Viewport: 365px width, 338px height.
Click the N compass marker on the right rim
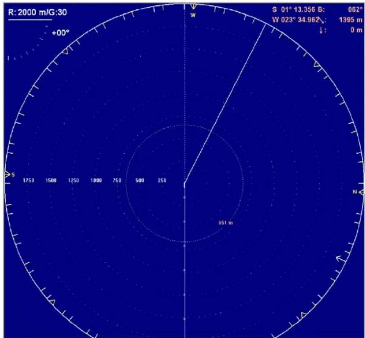(358, 192)
